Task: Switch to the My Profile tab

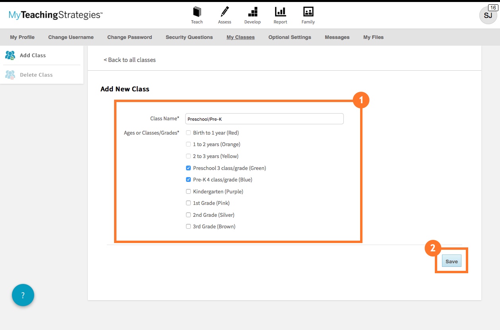Action: click(x=22, y=37)
